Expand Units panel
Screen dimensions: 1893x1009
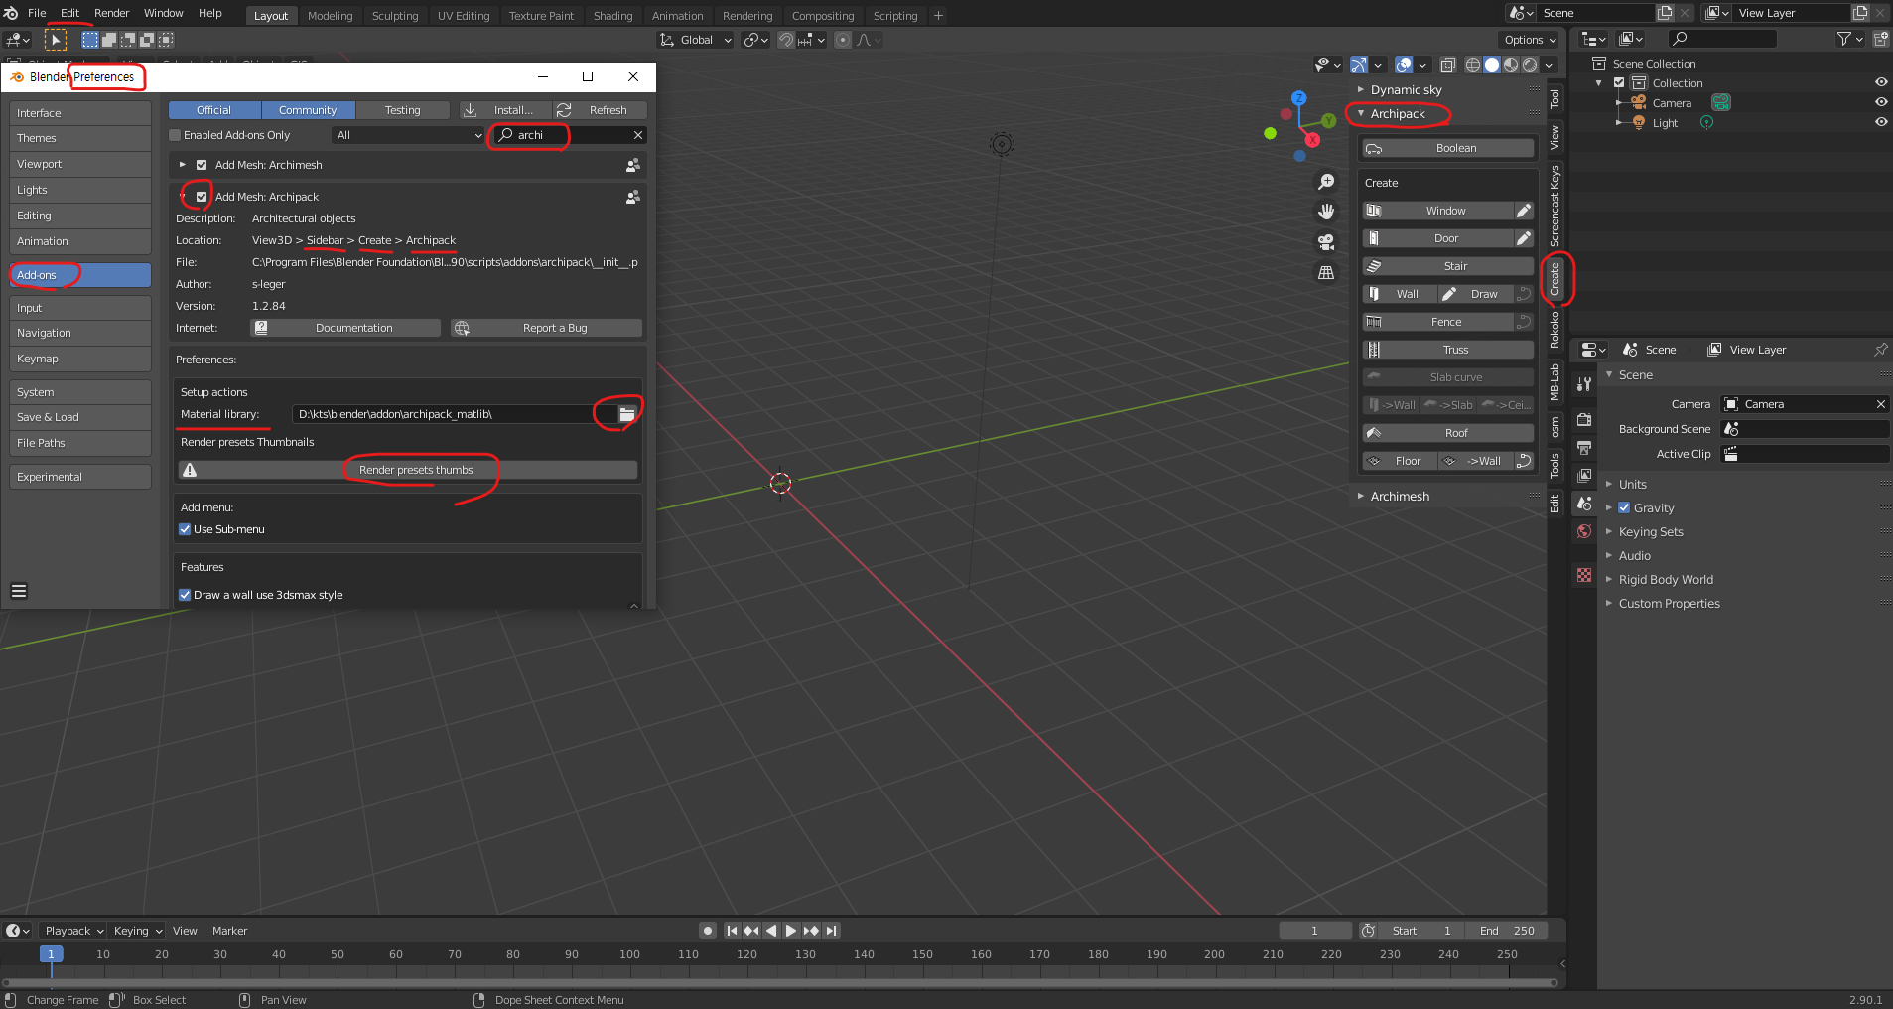pos(1609,484)
